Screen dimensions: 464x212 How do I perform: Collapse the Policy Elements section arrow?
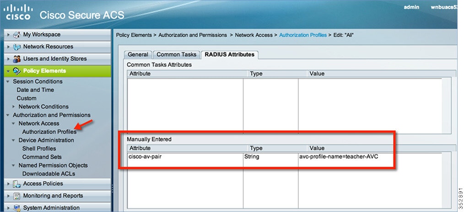9,71
